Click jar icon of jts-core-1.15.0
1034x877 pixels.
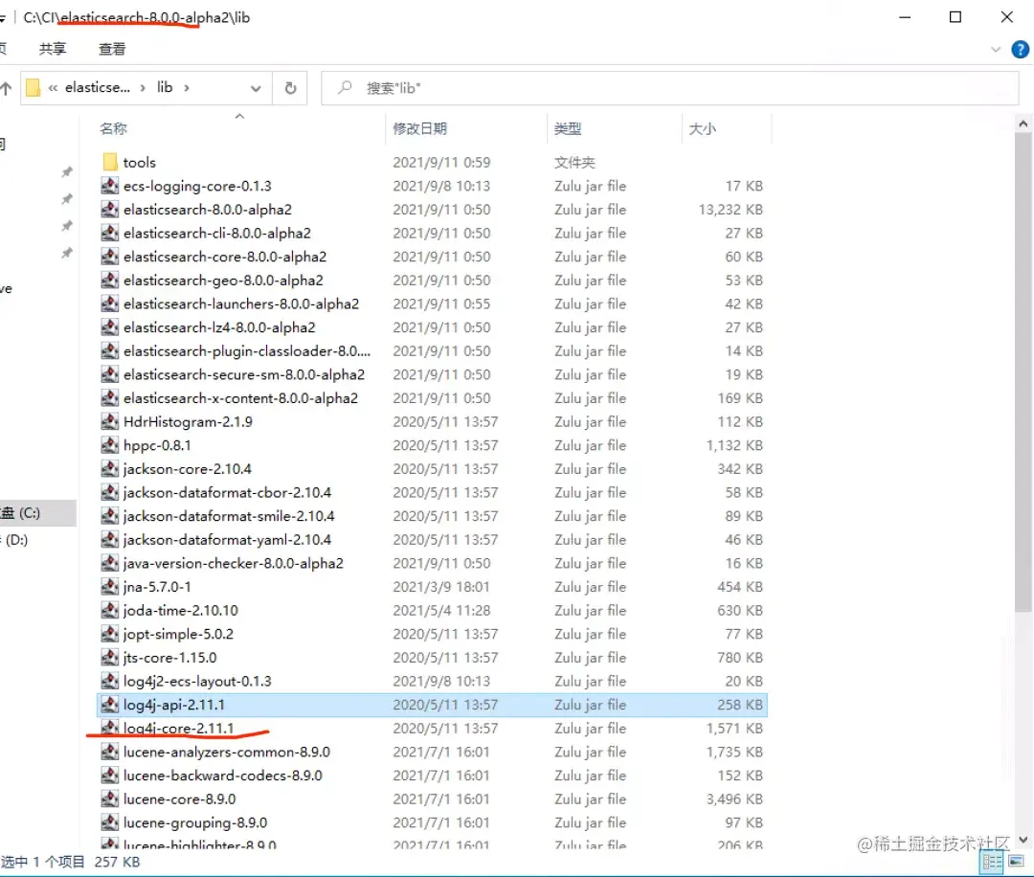(109, 658)
